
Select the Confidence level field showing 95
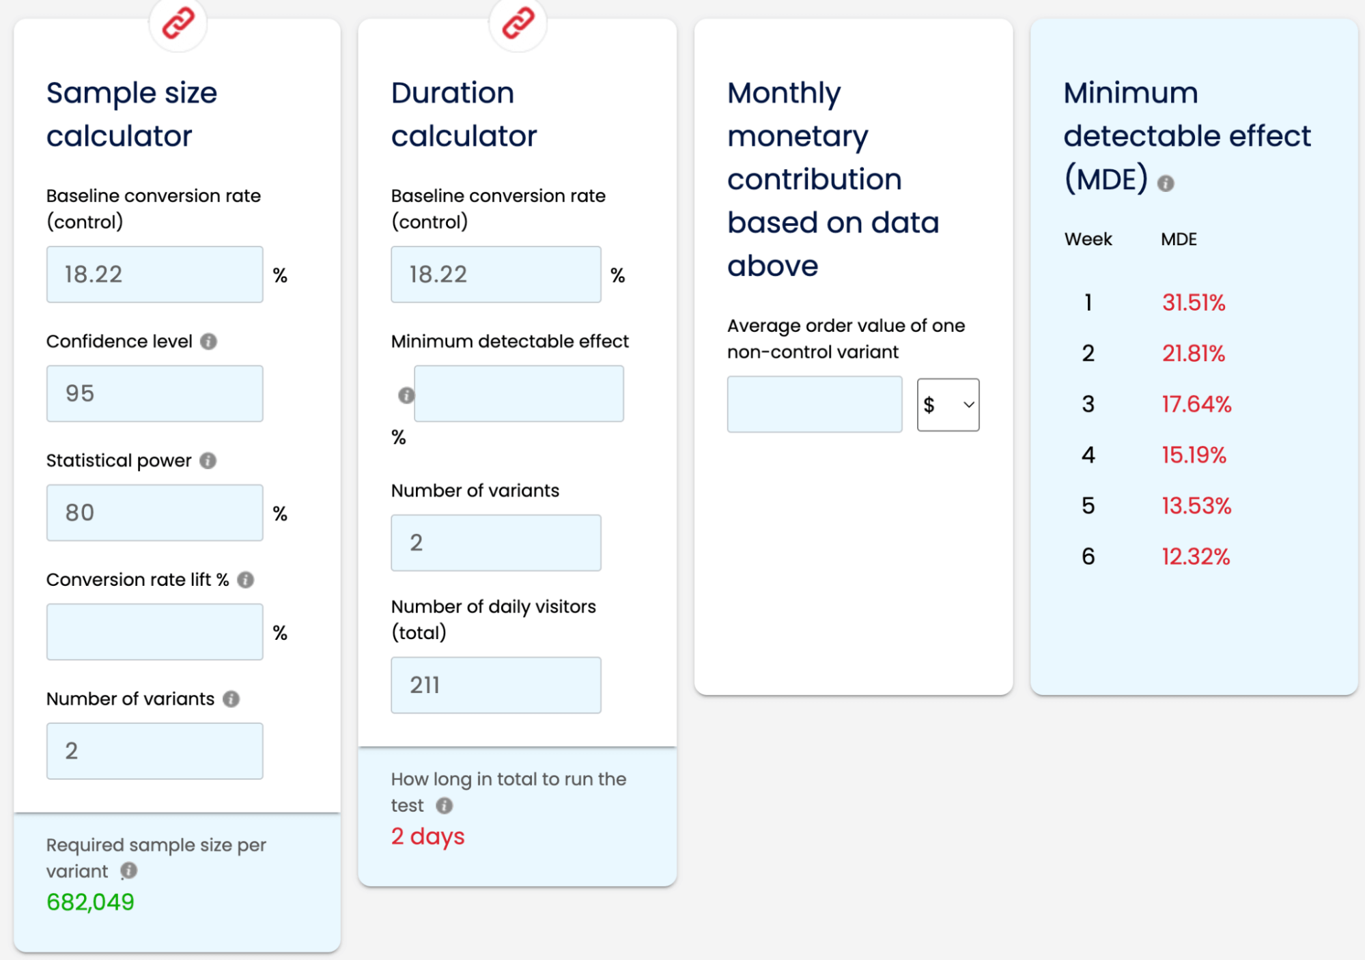coord(155,393)
